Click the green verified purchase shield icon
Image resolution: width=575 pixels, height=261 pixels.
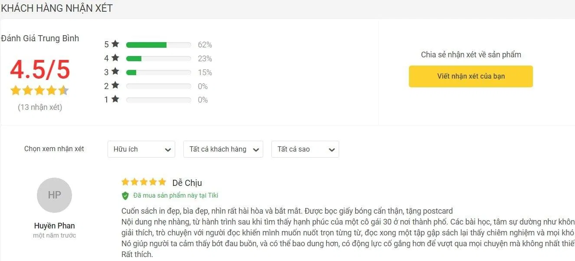tap(125, 195)
